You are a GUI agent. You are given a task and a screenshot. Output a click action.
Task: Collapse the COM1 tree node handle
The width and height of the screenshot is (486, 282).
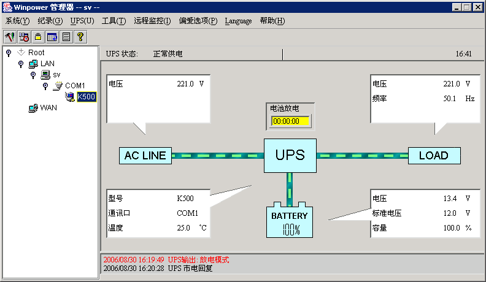pos(45,86)
